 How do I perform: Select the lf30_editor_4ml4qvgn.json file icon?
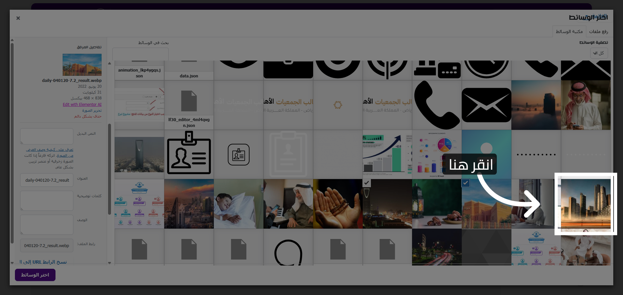point(189,105)
